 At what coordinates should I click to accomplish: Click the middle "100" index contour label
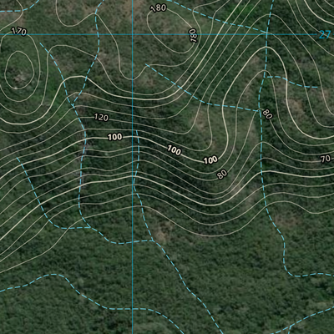pyautogui.click(x=175, y=150)
